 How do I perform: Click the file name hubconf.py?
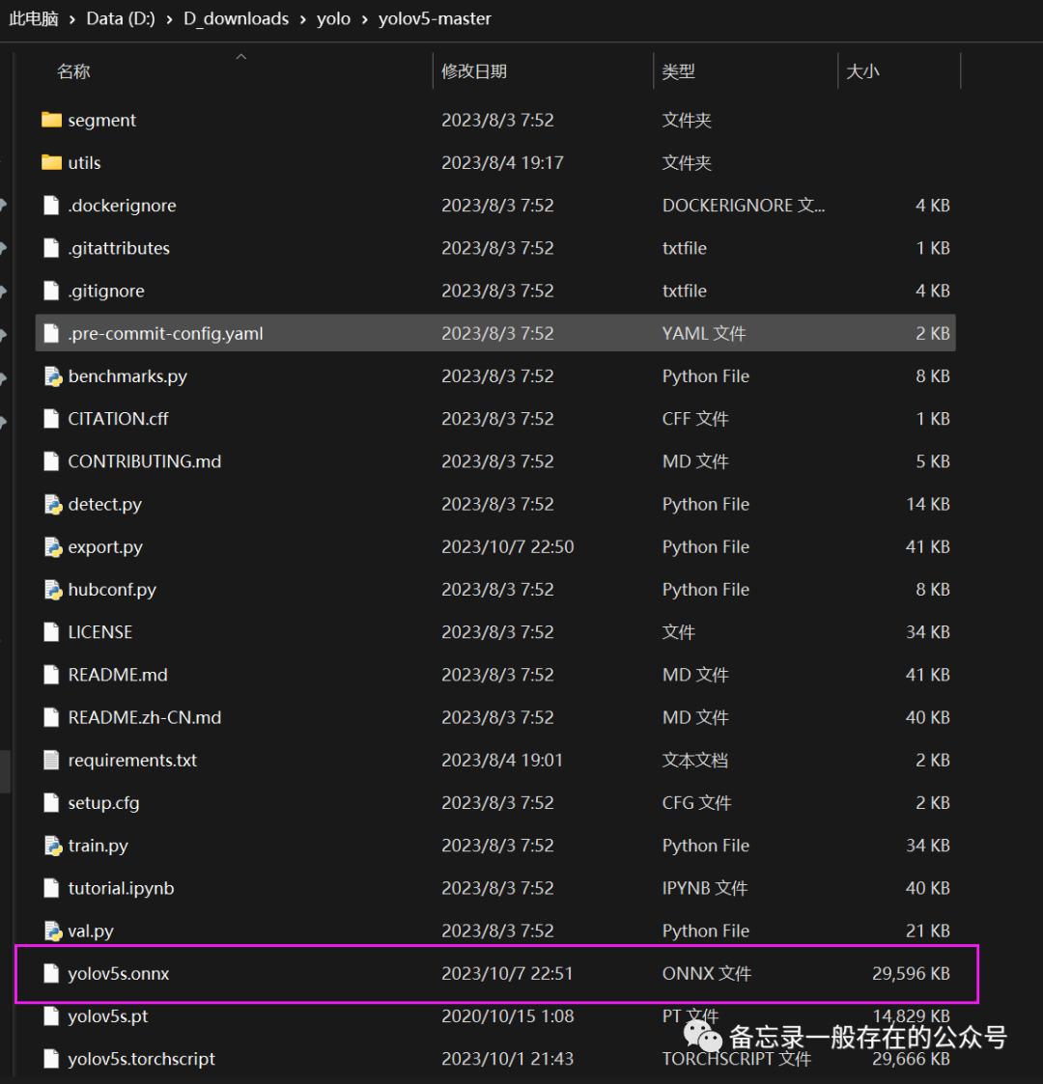[x=112, y=590]
